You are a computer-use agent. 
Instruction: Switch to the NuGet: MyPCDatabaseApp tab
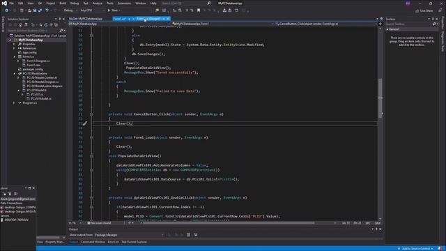pyautogui.click(x=86, y=19)
